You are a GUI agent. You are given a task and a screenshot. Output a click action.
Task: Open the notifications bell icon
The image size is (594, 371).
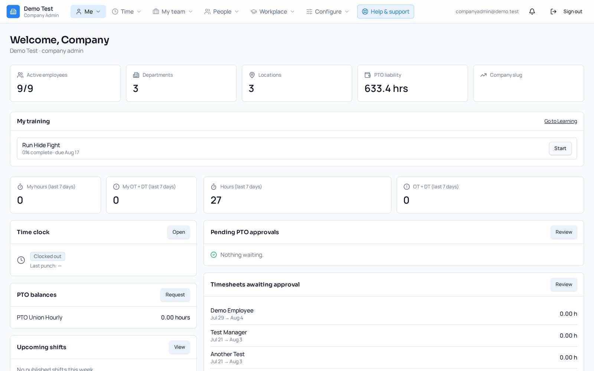pos(532,12)
